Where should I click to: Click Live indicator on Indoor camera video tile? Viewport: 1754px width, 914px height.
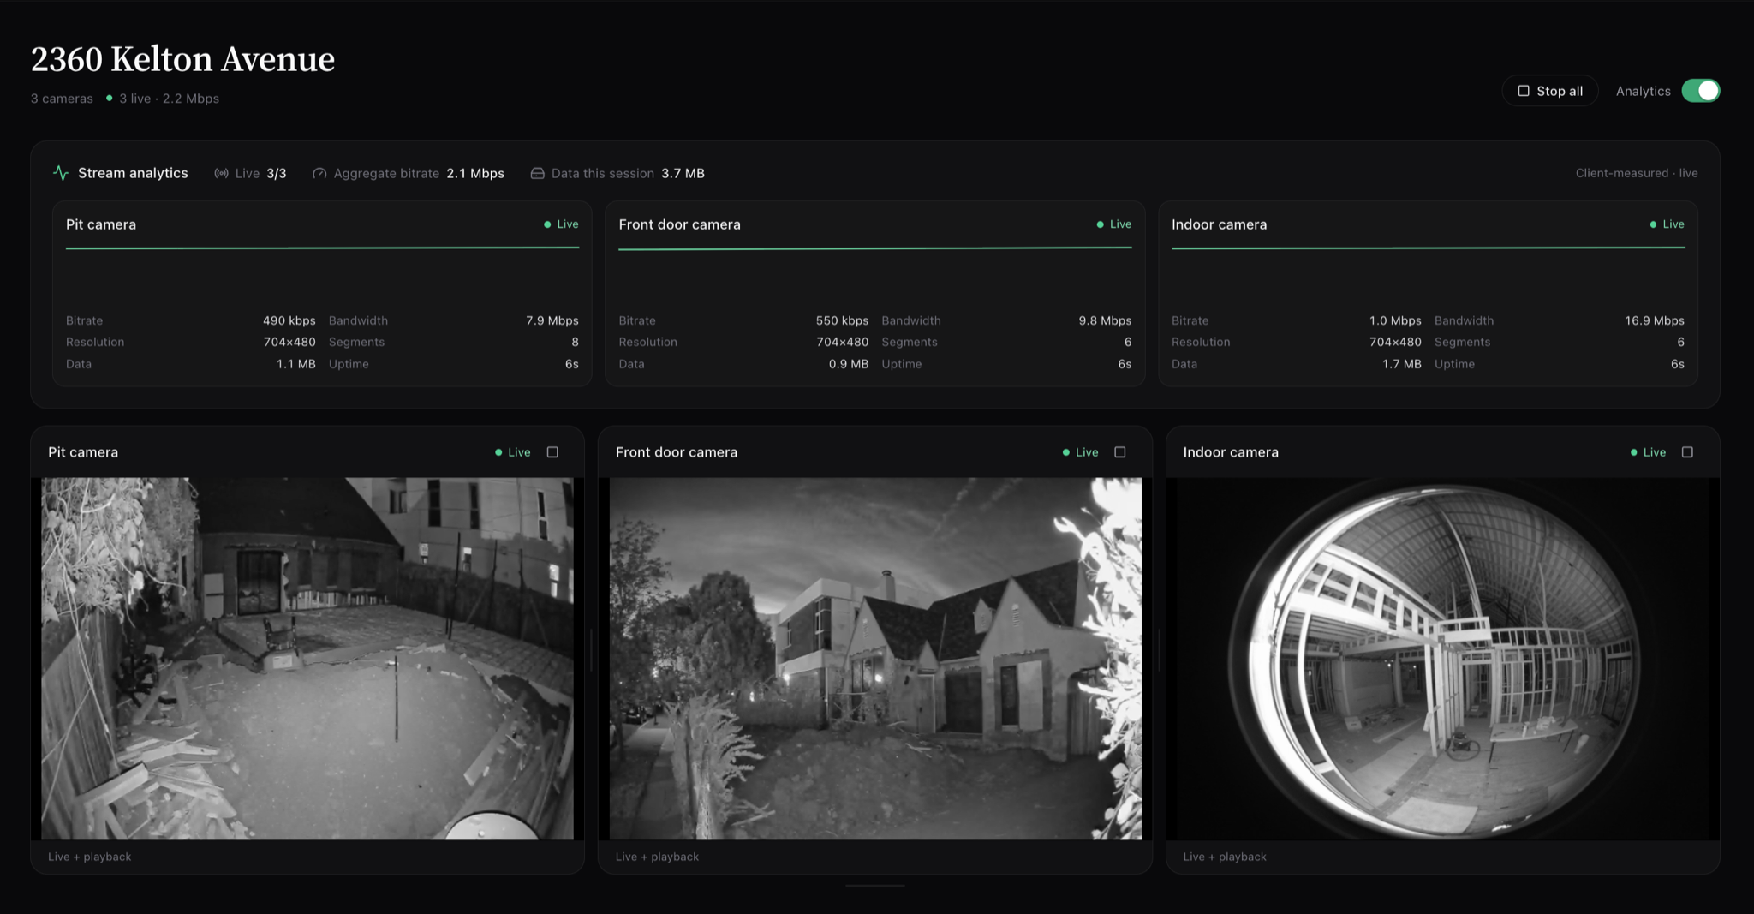[x=1648, y=452]
